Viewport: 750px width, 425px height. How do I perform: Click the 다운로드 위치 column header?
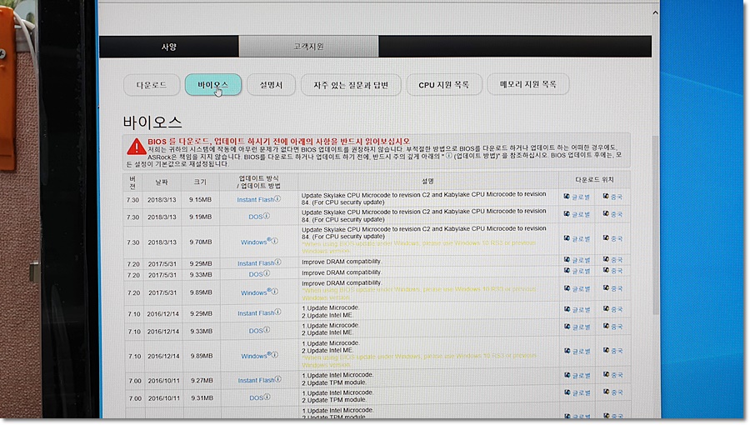pos(594,180)
